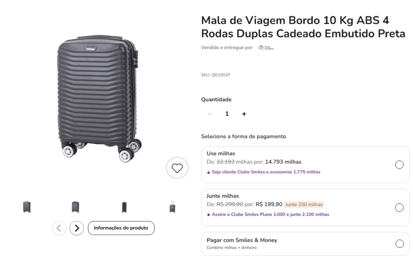This screenshot has width=413, height=258.
Task: Open 'Informações do produto' details
Action: click(121, 228)
